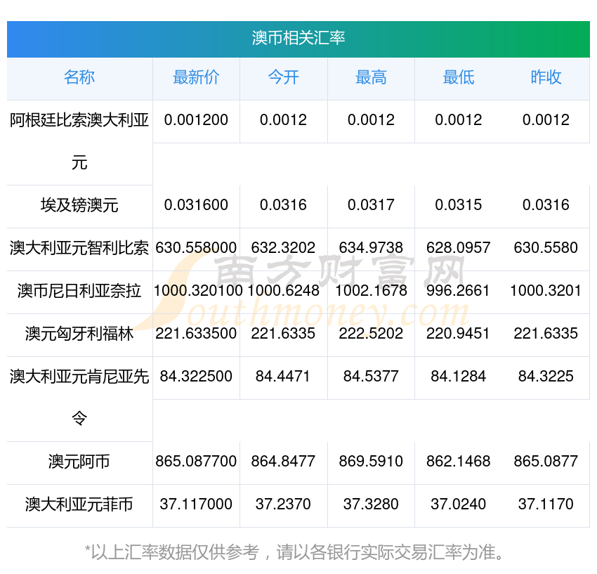Click high value 84.5377
597x574 pixels.
[x=371, y=377]
